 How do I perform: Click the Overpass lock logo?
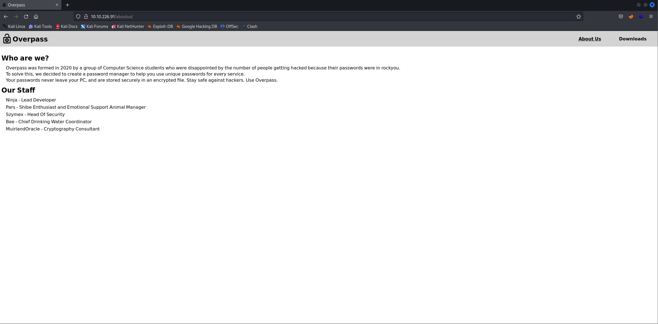click(x=7, y=39)
